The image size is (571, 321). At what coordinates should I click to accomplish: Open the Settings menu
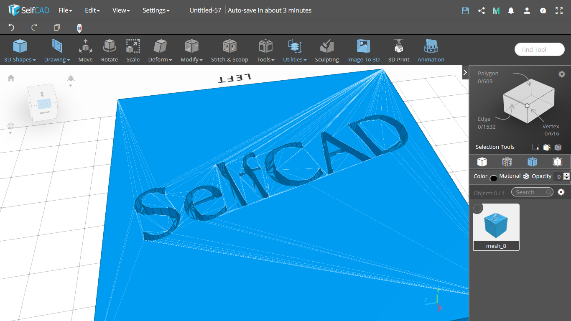[x=156, y=10]
